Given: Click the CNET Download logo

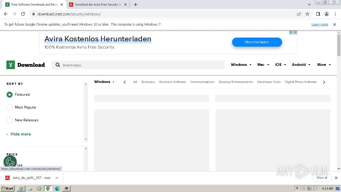Looking at the screenshot, I should point(26,65).
